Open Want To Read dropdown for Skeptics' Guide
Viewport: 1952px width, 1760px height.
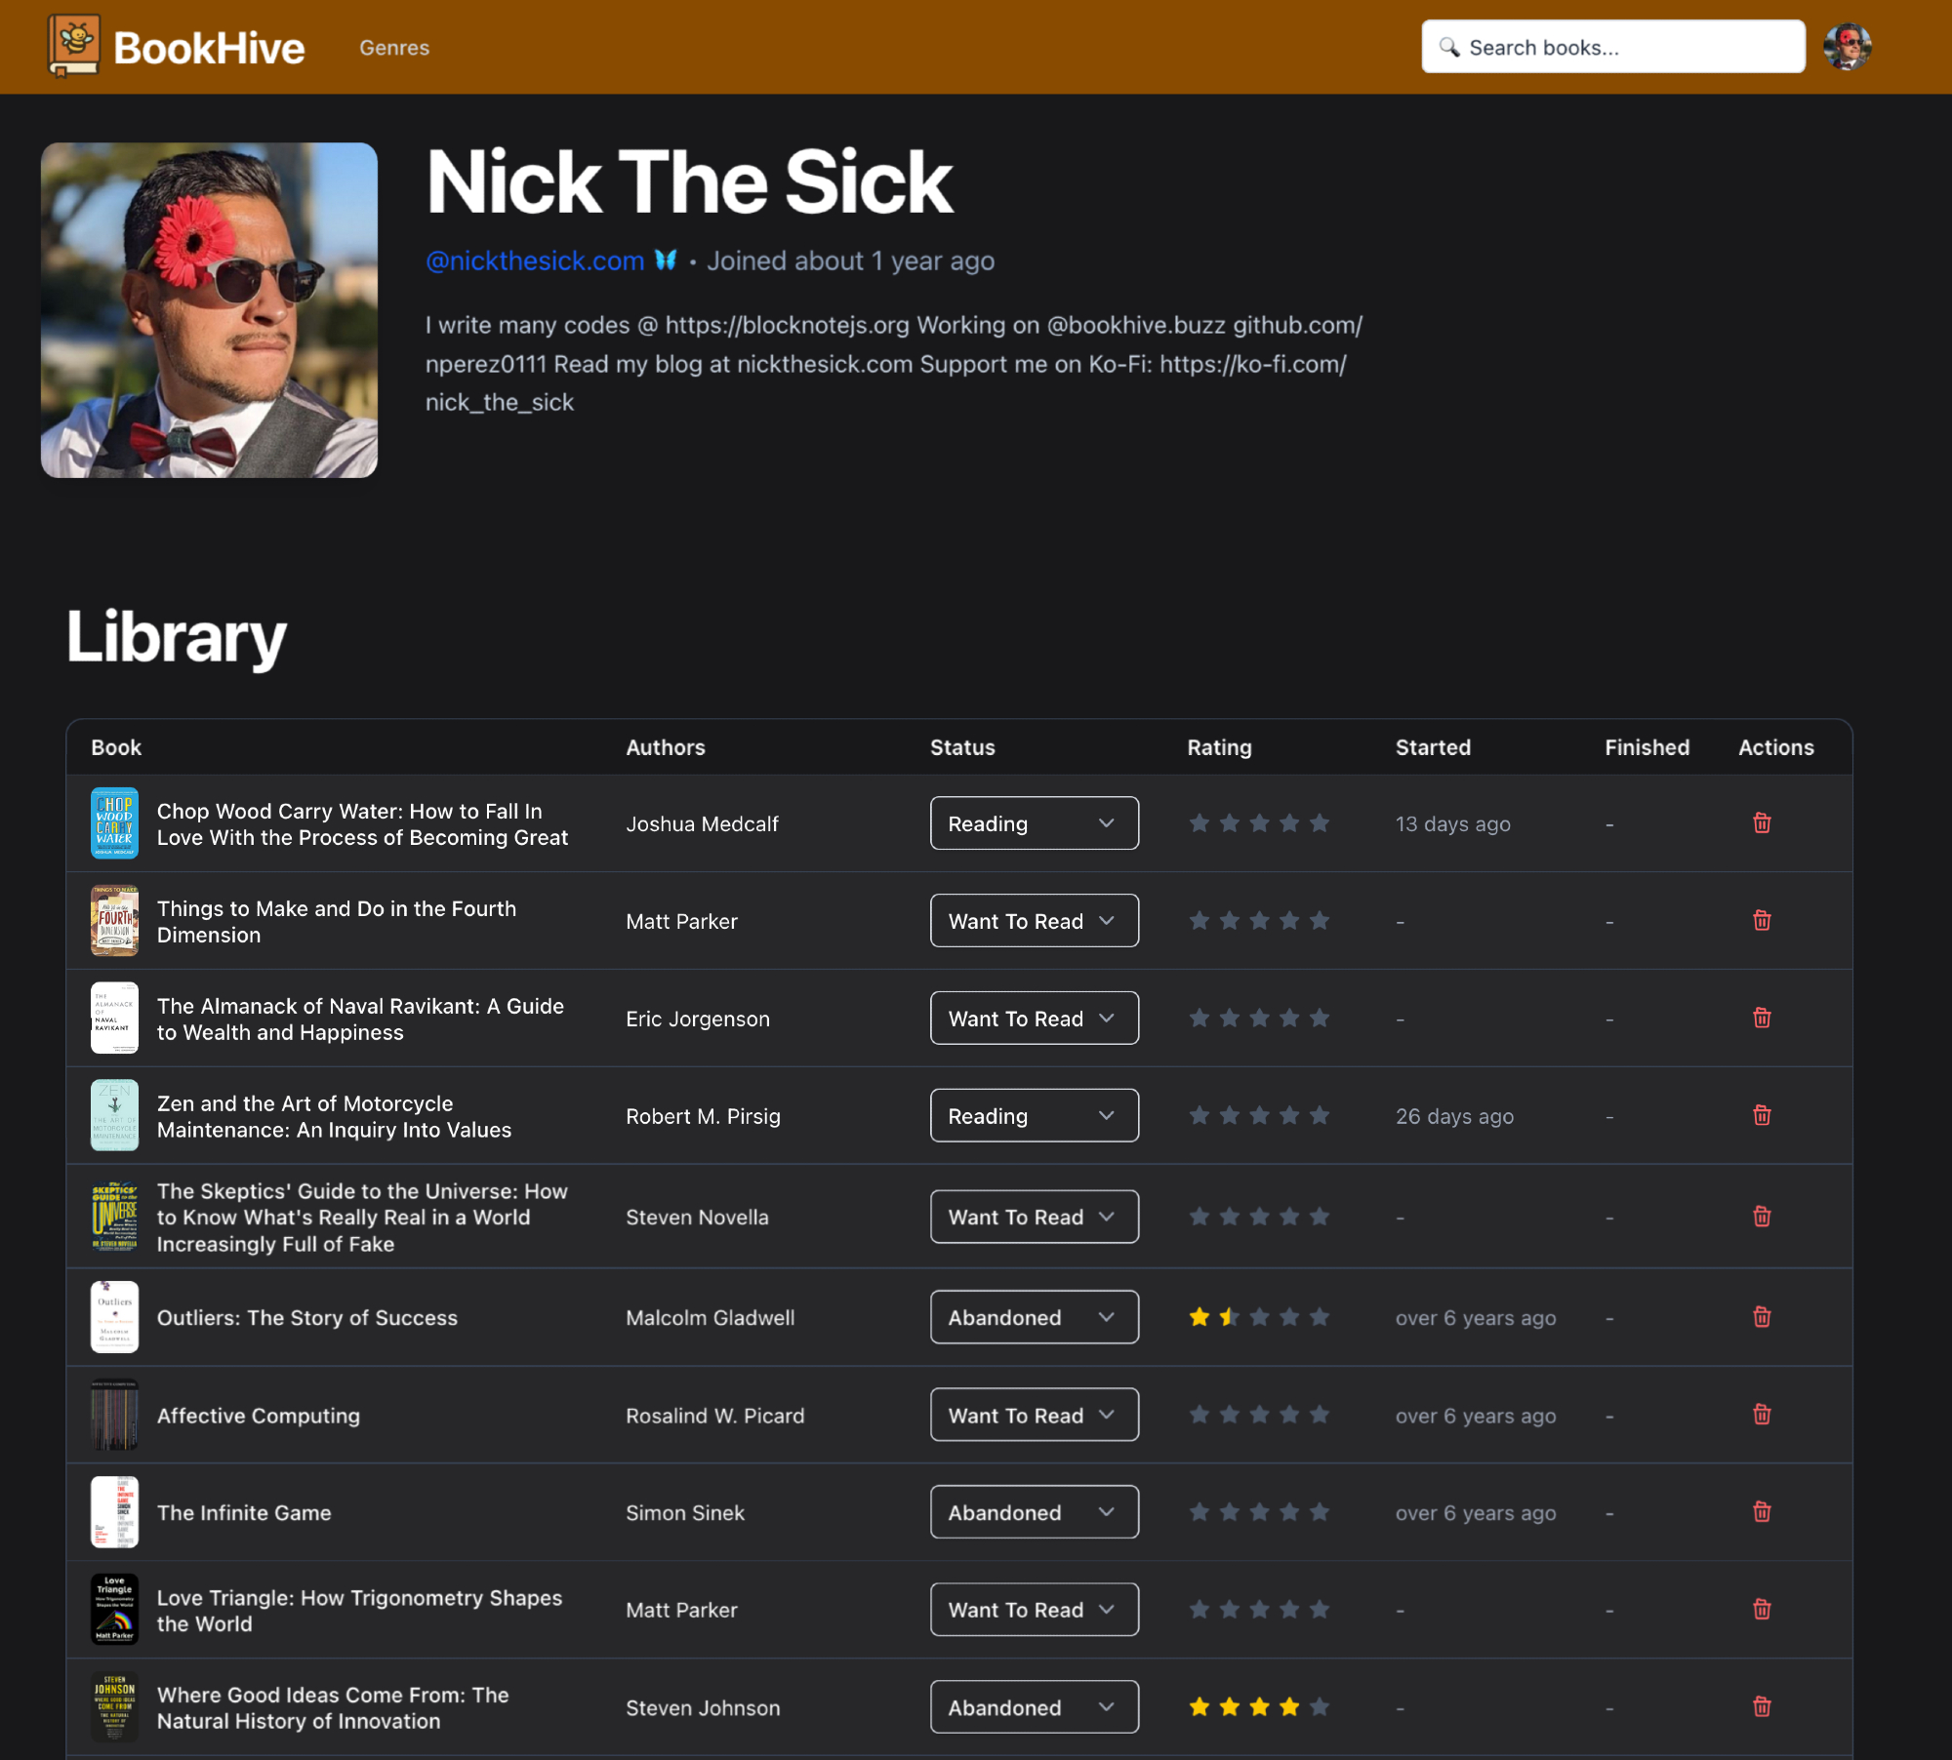click(x=1034, y=1217)
